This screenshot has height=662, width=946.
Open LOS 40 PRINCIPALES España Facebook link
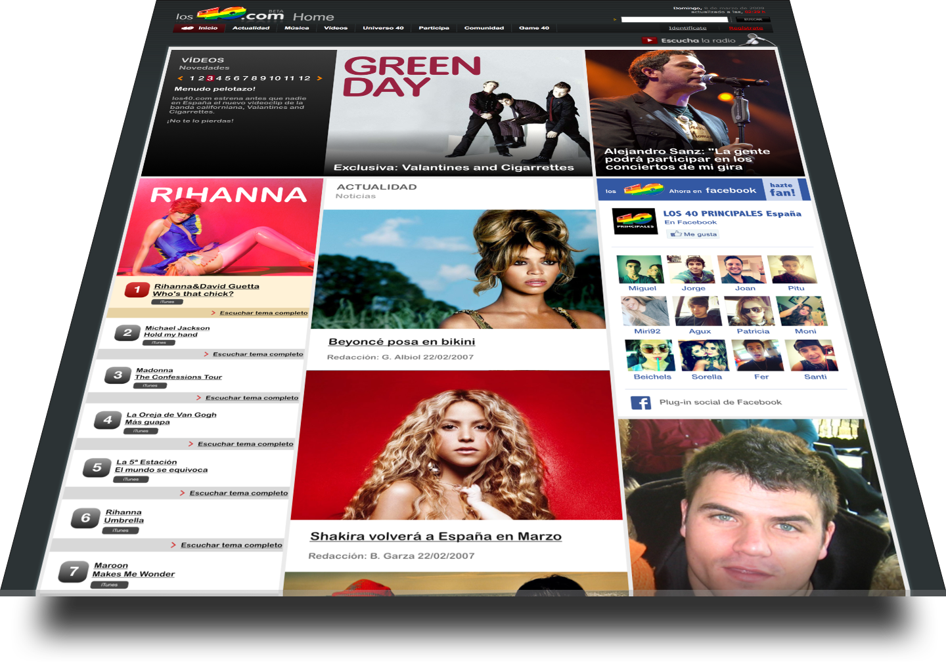coord(732,214)
